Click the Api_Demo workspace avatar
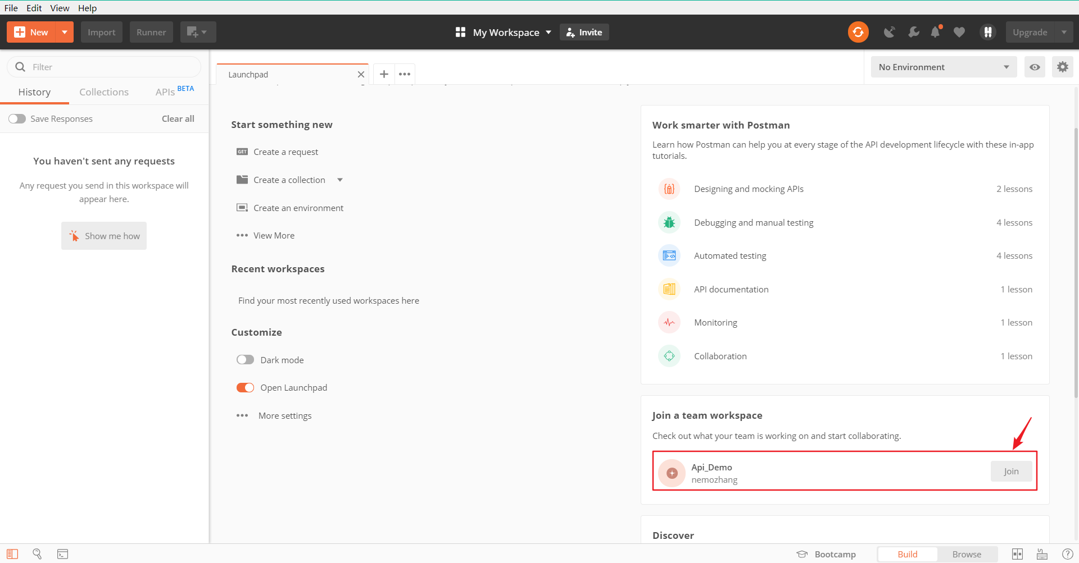1079x563 pixels. (x=672, y=473)
